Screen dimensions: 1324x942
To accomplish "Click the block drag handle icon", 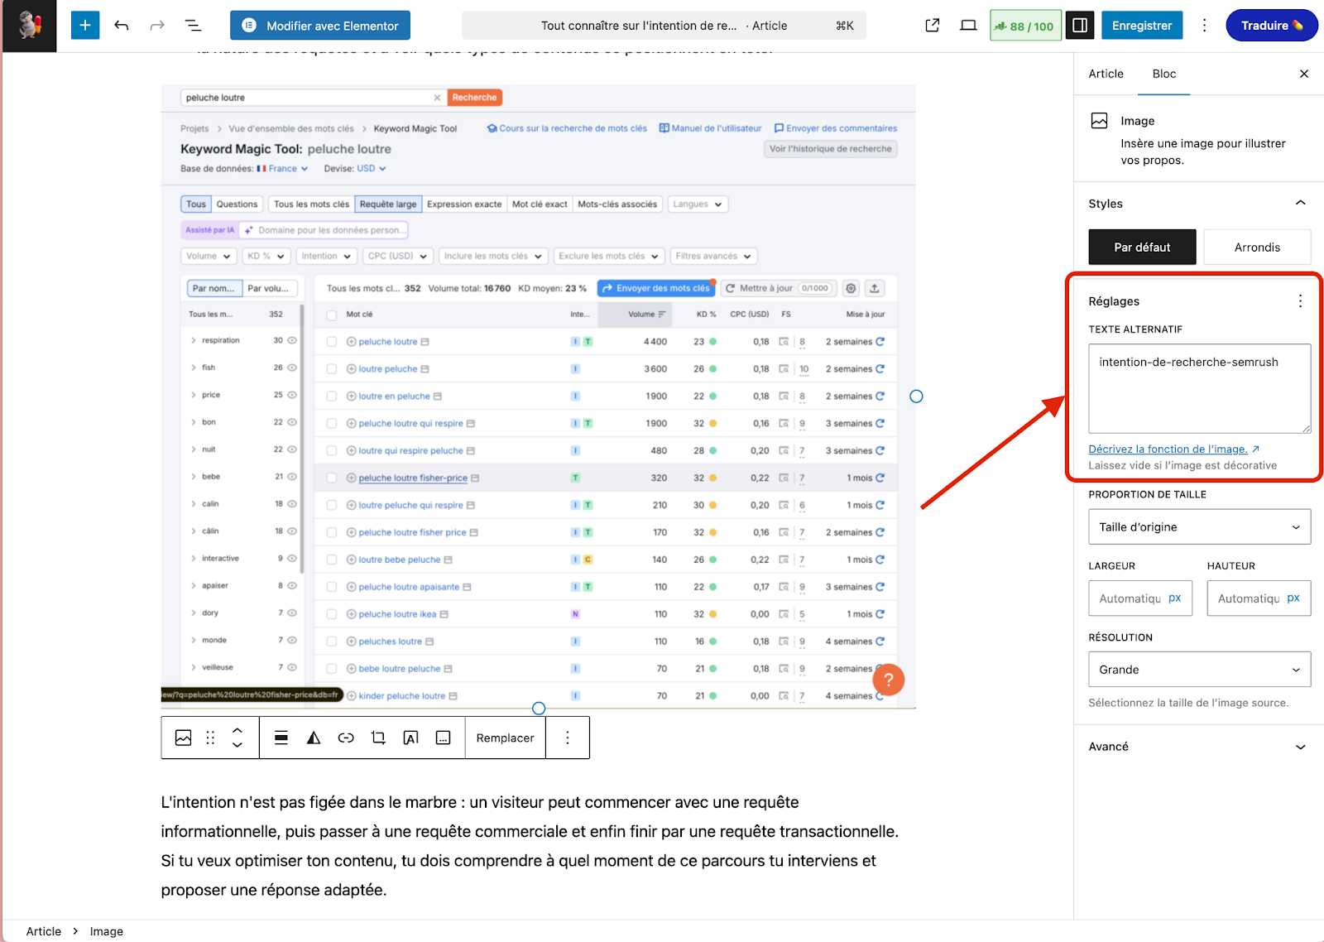I will point(210,738).
